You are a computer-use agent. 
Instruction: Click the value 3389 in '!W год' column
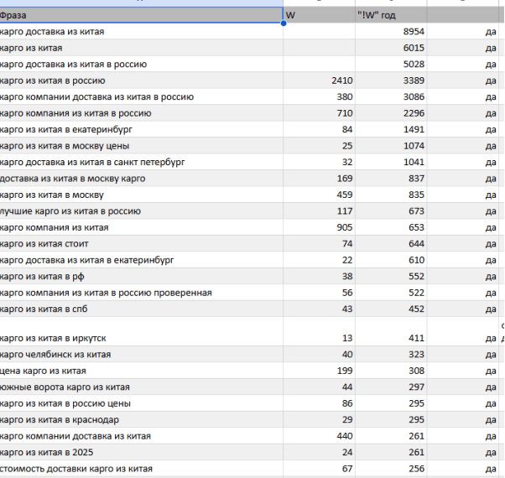pos(414,81)
